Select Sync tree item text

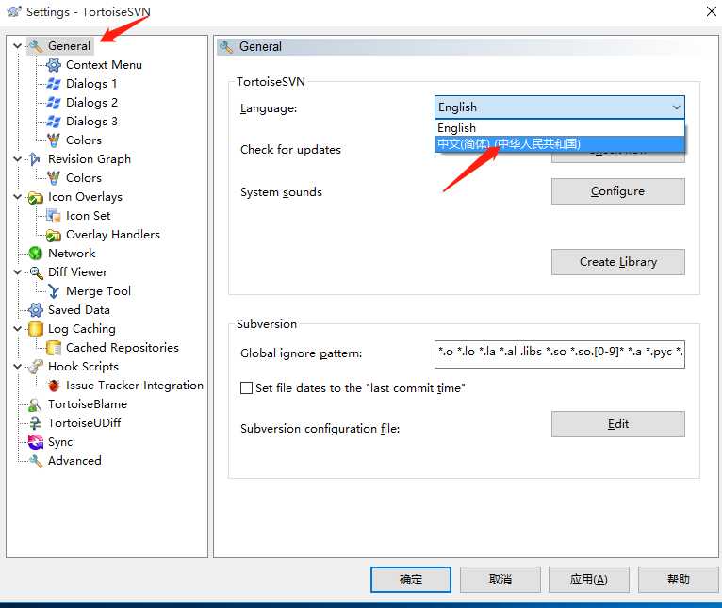tap(60, 442)
